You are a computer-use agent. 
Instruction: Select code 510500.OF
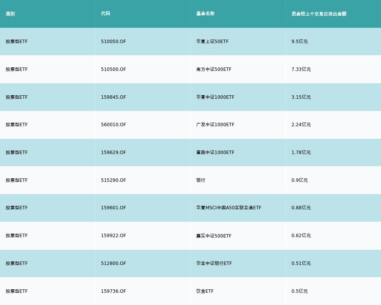pos(114,69)
